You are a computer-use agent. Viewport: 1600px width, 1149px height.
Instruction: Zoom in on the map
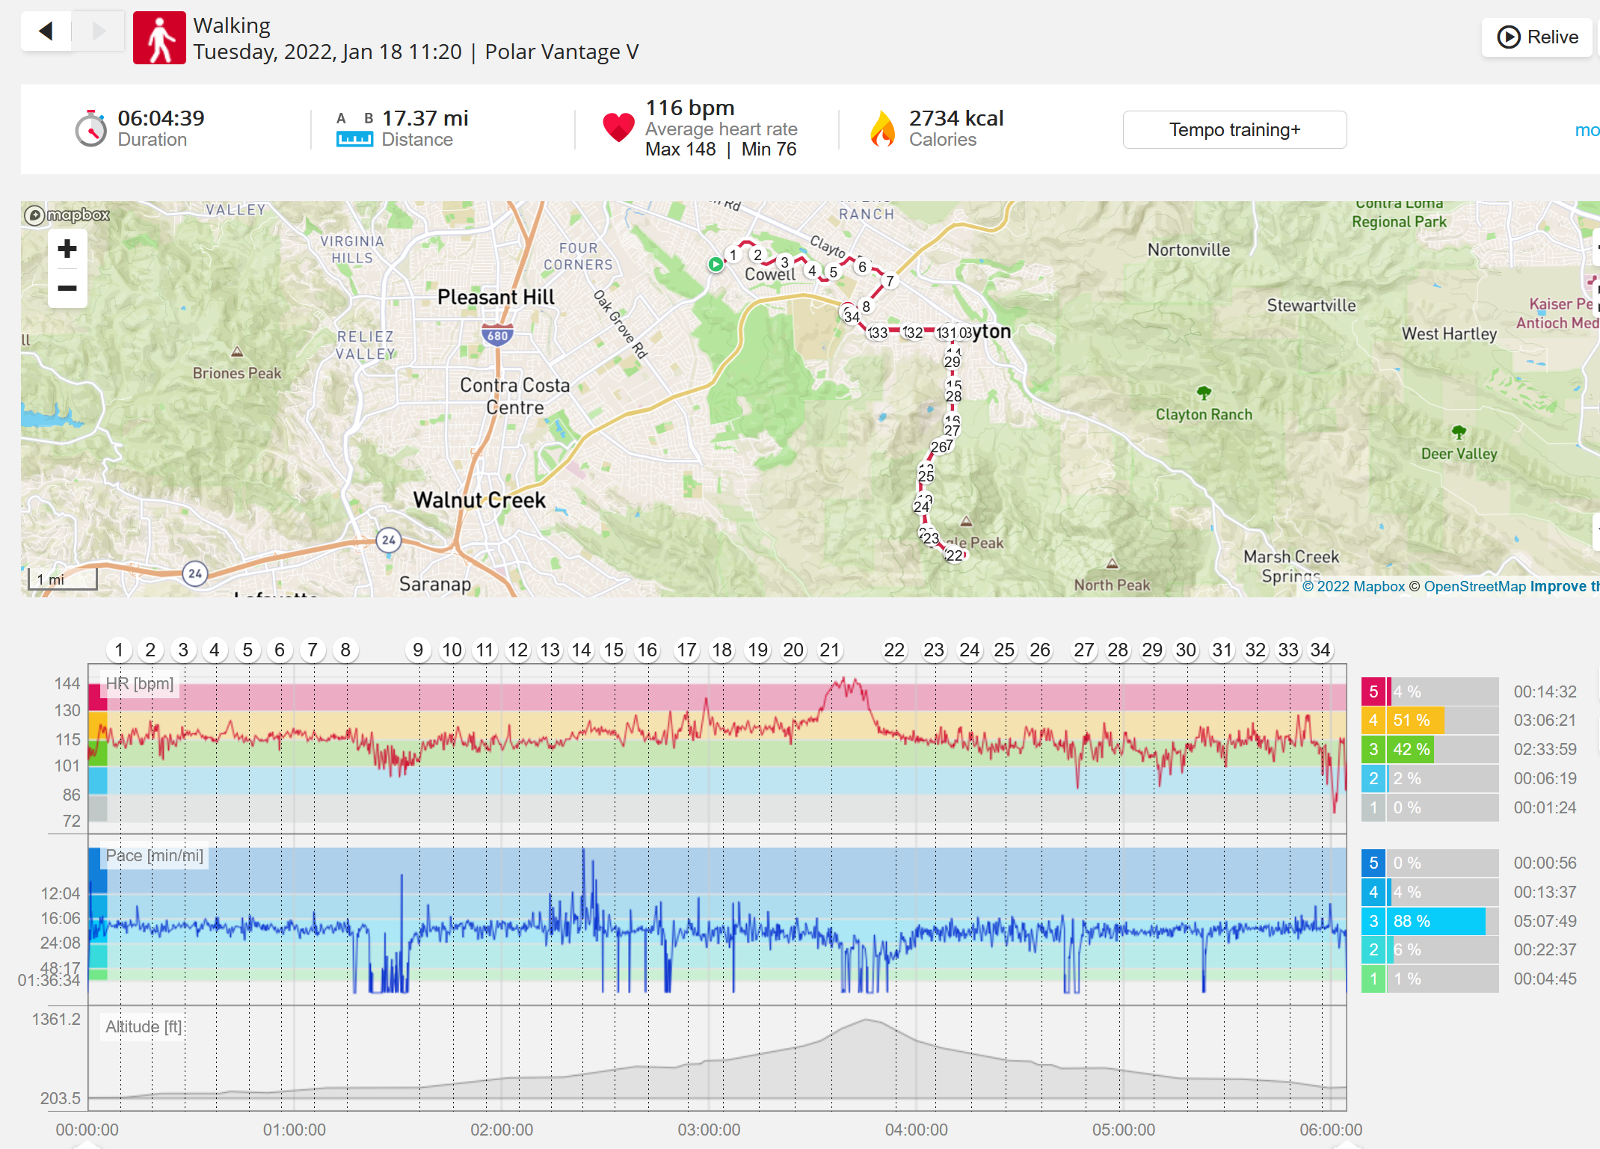tap(67, 249)
